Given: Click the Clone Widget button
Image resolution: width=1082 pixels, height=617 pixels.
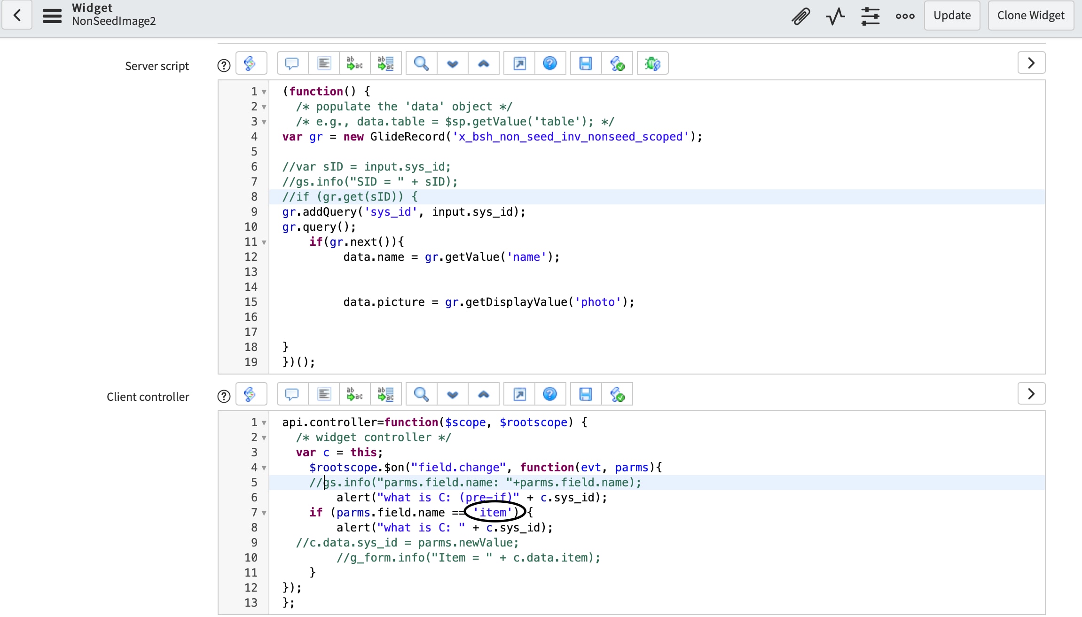Looking at the screenshot, I should tap(1030, 16).
